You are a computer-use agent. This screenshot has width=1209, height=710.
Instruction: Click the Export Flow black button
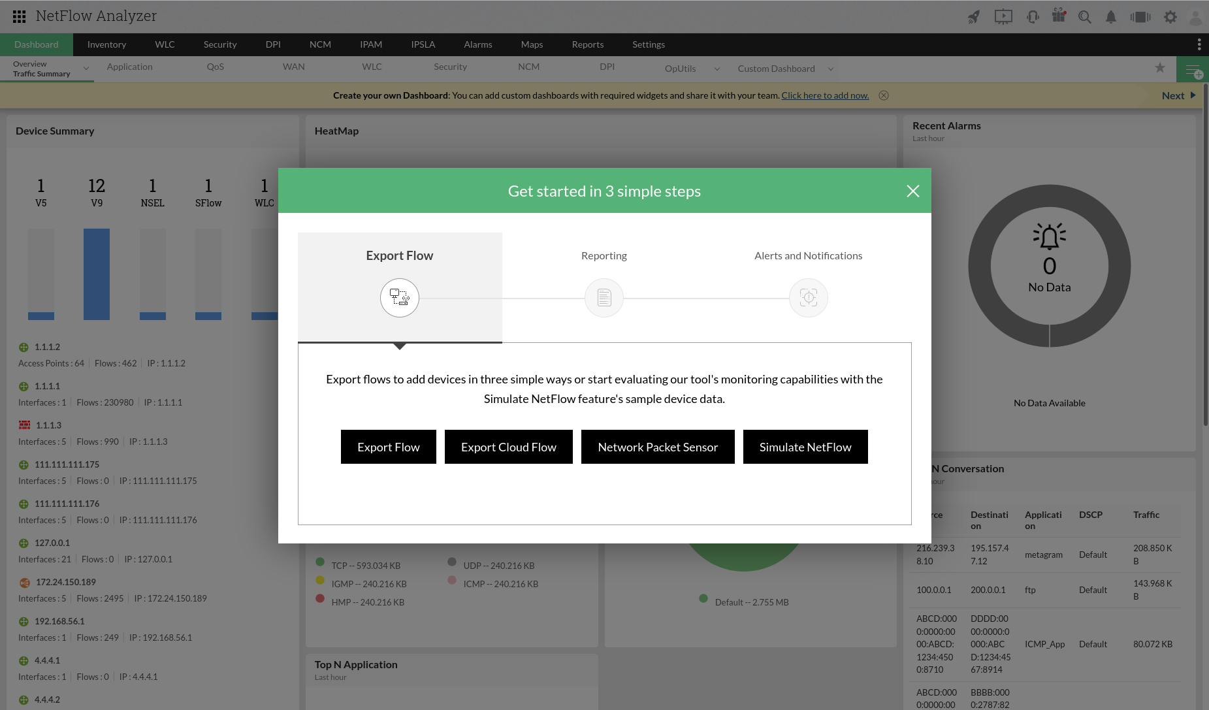(389, 447)
